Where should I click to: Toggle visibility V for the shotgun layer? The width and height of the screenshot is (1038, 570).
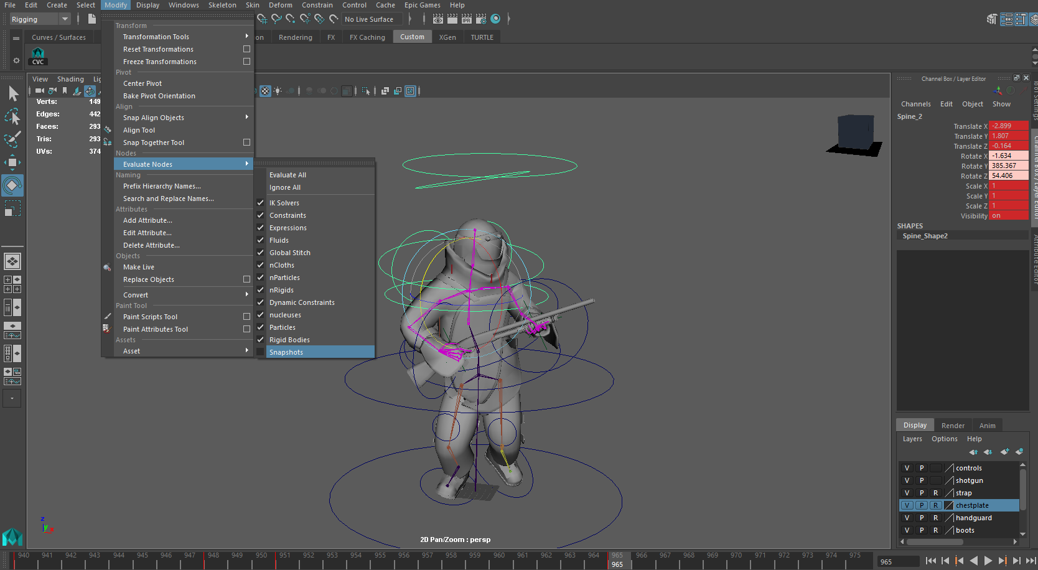907,480
